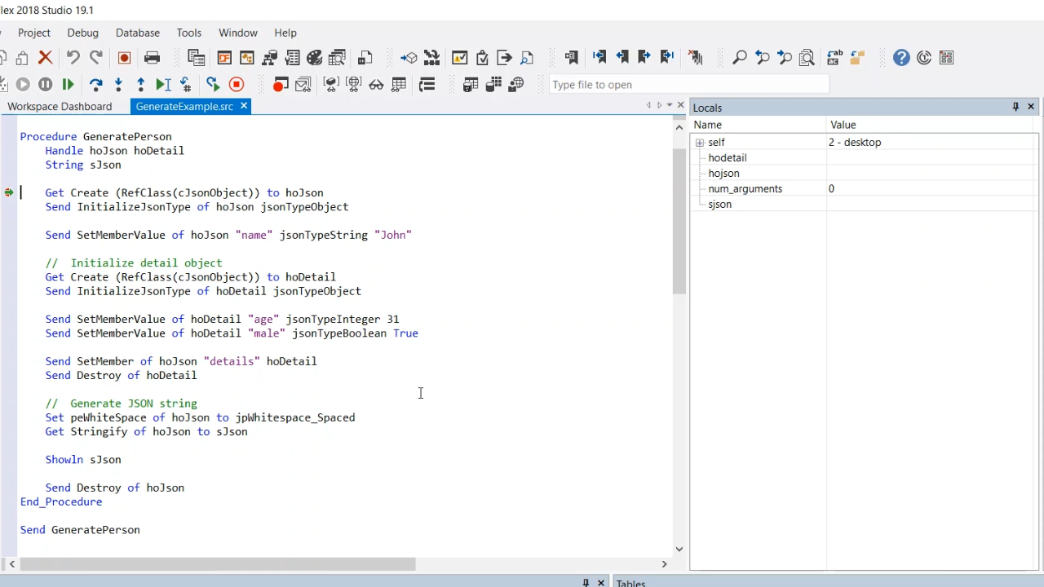Close the GenerateExample.src tab

coord(244,106)
